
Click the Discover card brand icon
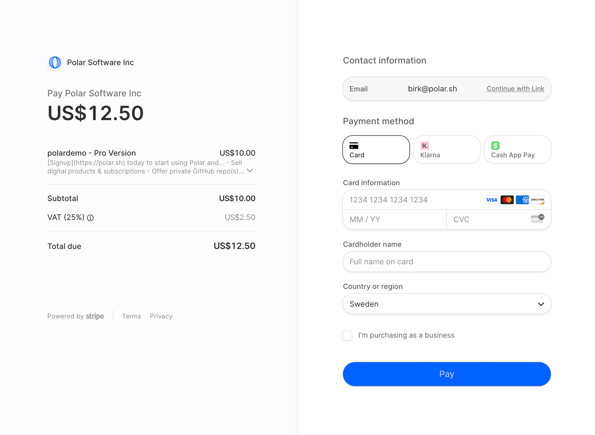(x=538, y=200)
